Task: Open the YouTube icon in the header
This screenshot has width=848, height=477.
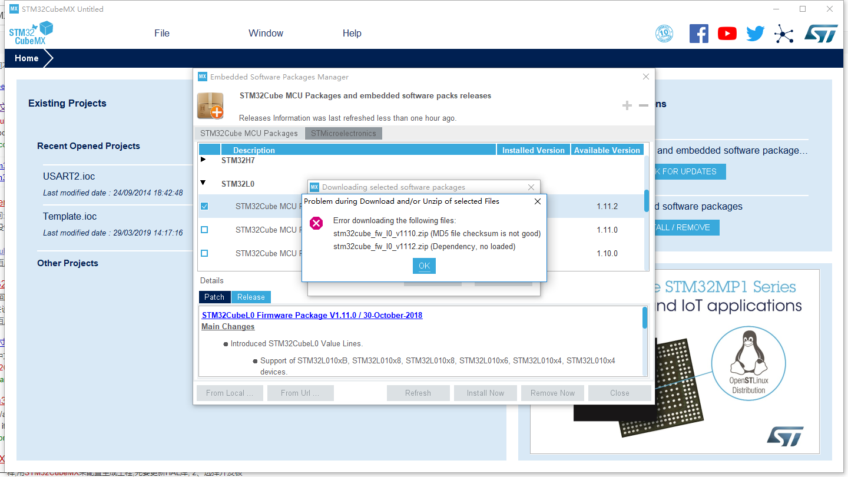Action: (727, 34)
